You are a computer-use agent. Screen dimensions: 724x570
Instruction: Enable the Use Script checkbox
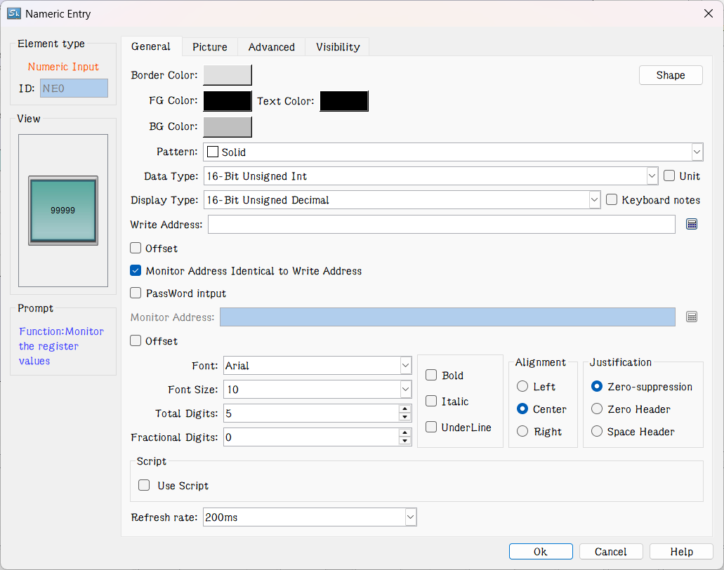(145, 486)
